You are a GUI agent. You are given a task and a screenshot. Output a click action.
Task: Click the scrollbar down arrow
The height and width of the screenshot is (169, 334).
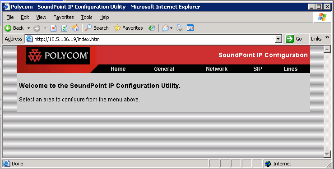pyautogui.click(x=327, y=154)
